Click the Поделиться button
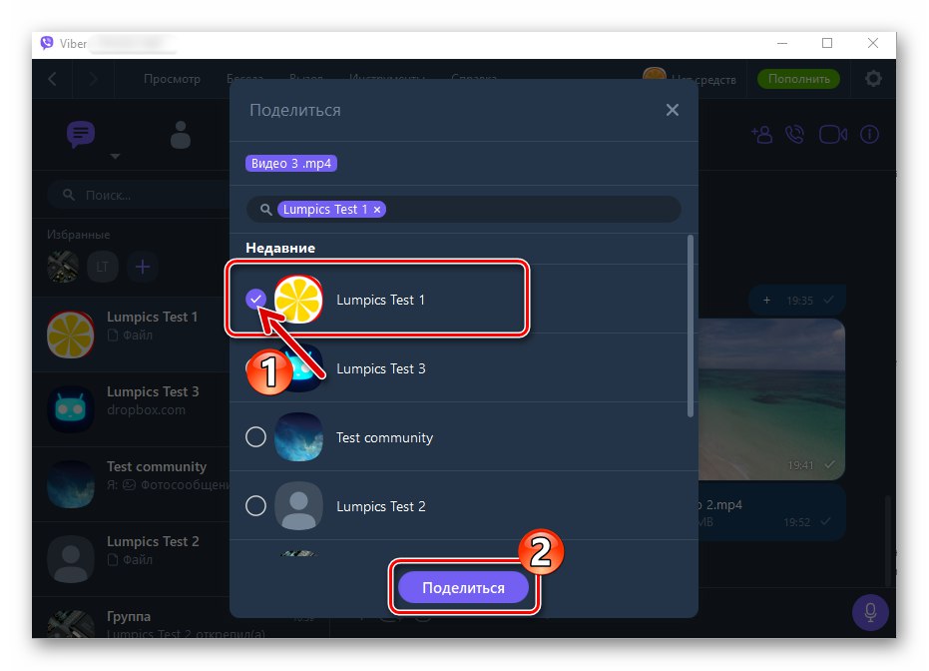The width and height of the screenshot is (929, 671). 463,587
